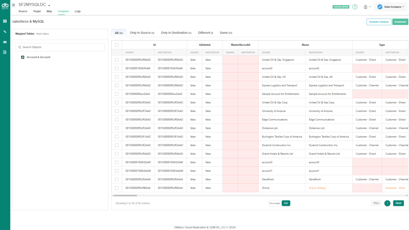This screenshot has height=230, width=409.
Task: Select the sForce row checkbox
Action: (117, 188)
